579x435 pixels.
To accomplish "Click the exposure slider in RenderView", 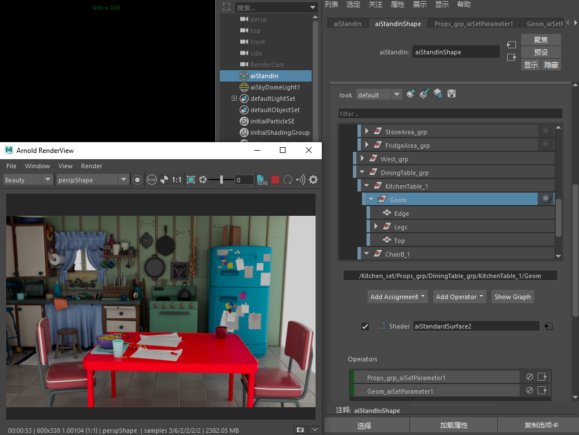I will 221,180.
